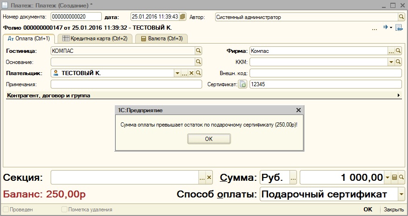The height and width of the screenshot is (216, 408).
Task: Click ellipsis select button in Плательщик field
Action: (184, 73)
